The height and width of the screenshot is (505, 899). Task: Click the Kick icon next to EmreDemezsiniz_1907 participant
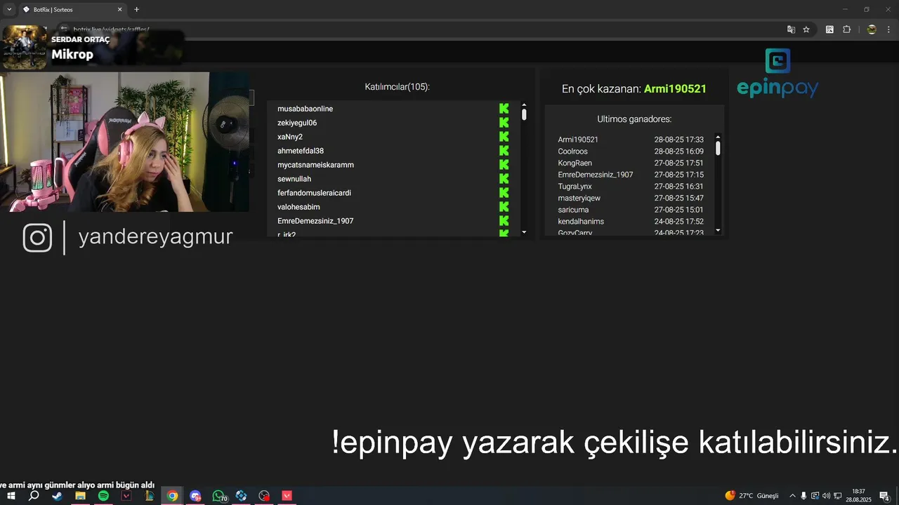504,221
